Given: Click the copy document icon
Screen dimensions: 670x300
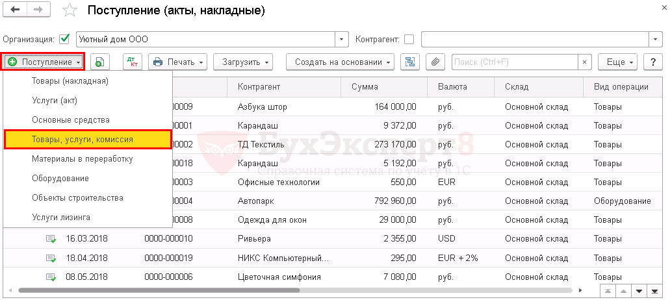Looking at the screenshot, I should pos(99,62).
